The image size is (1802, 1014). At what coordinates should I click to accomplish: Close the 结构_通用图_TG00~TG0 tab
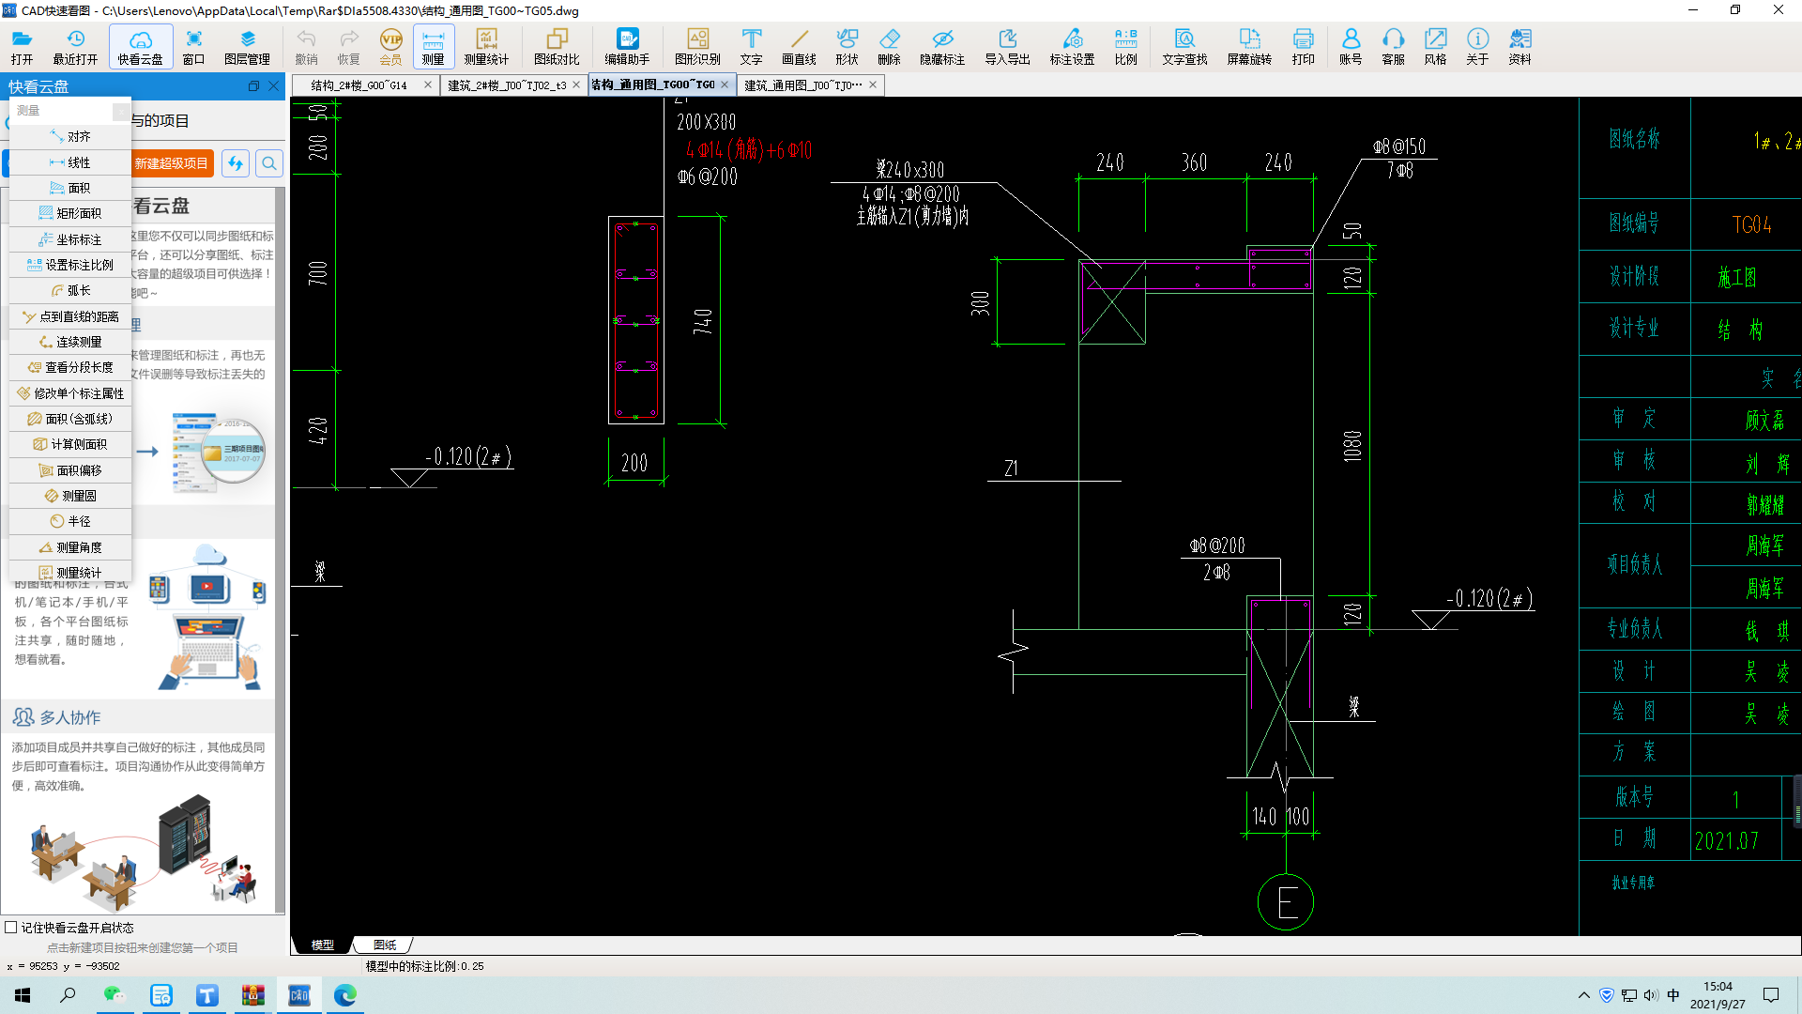click(x=725, y=84)
